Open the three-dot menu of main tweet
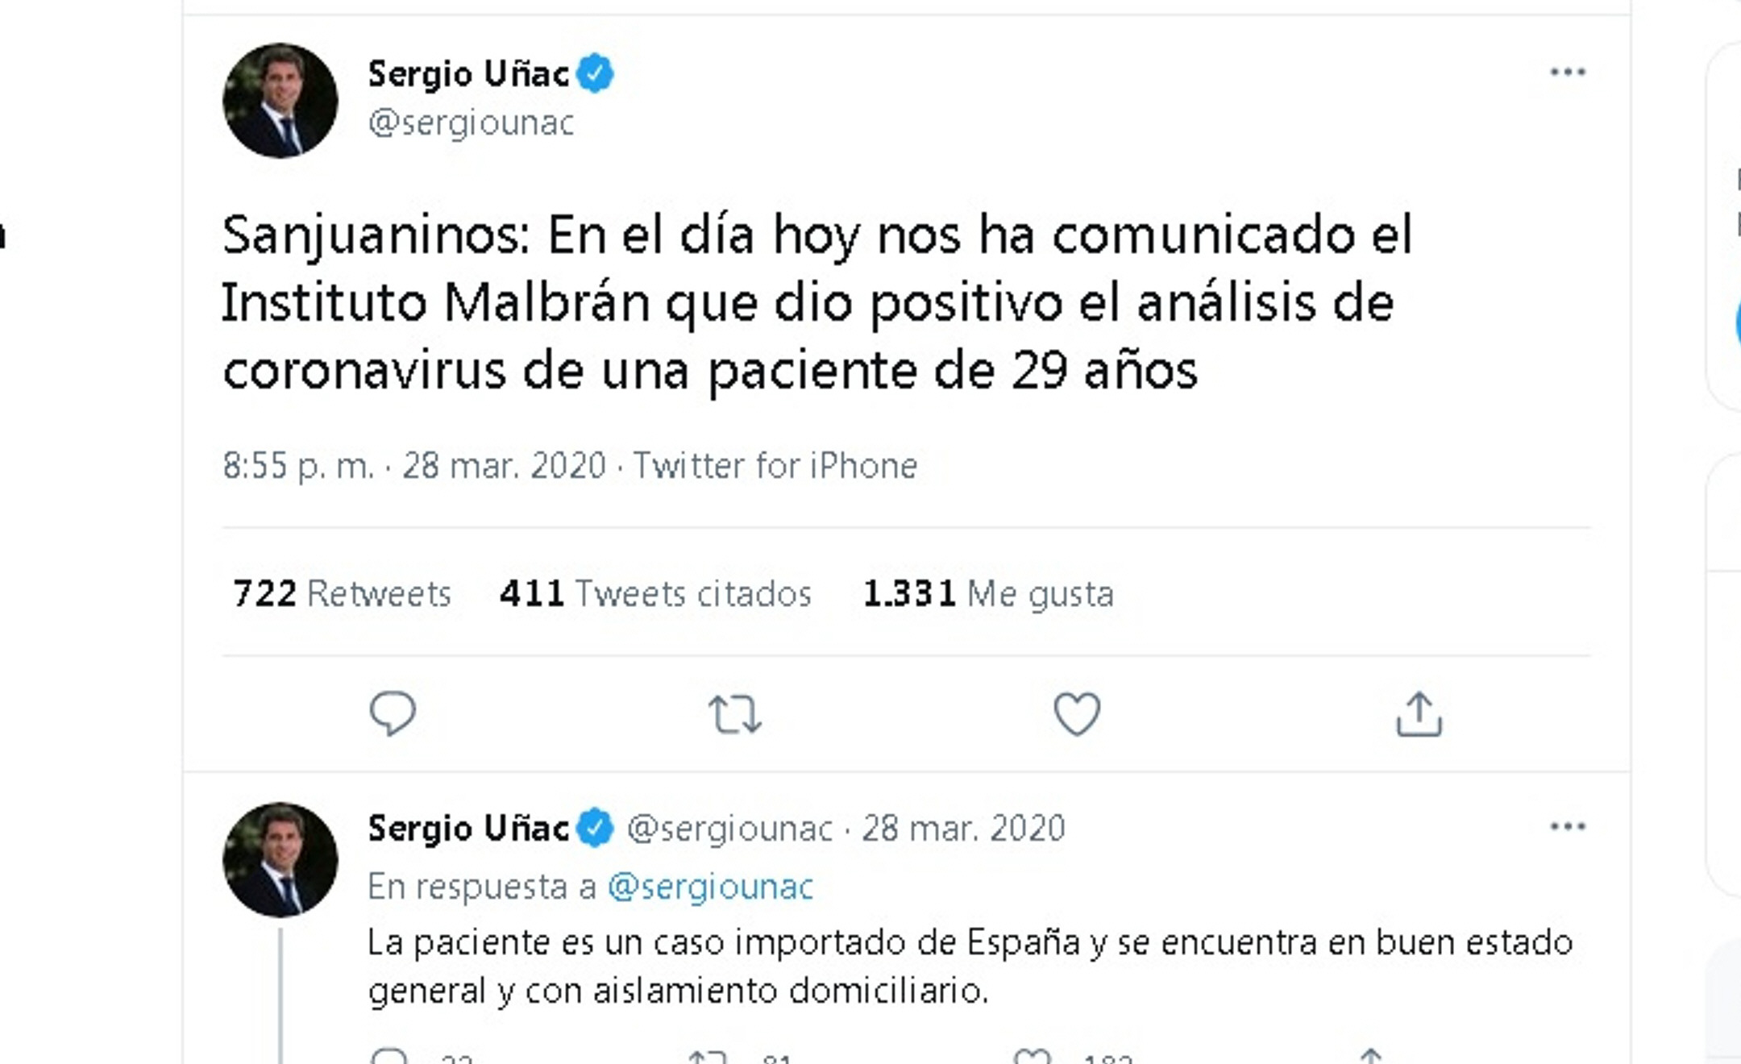The image size is (1741, 1064). [x=1568, y=73]
